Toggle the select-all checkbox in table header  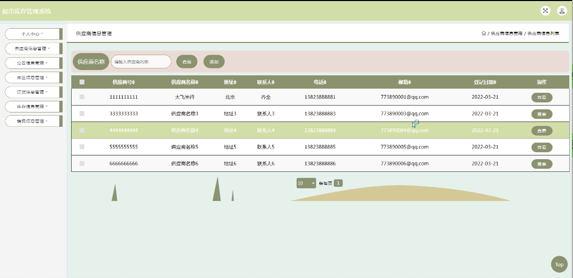[x=82, y=82]
